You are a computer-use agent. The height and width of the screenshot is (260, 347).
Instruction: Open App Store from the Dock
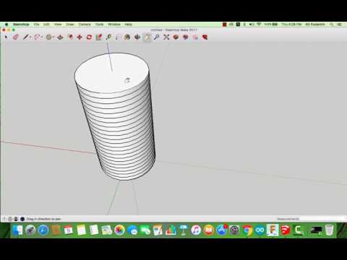coord(221,230)
